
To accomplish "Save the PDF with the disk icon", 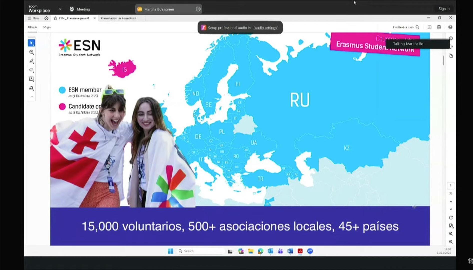I will tap(429, 27).
